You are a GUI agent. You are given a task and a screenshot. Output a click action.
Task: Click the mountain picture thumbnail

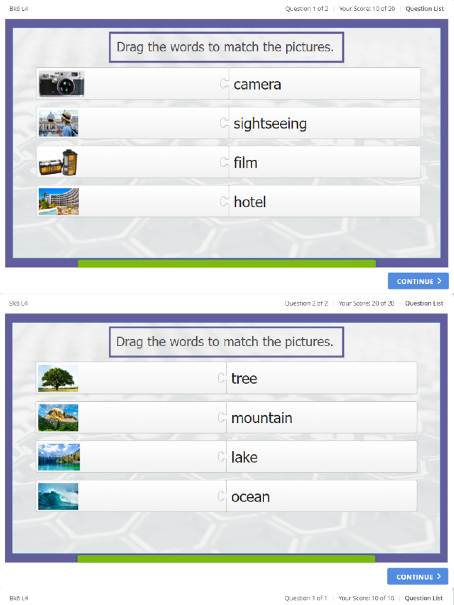pyautogui.click(x=58, y=418)
